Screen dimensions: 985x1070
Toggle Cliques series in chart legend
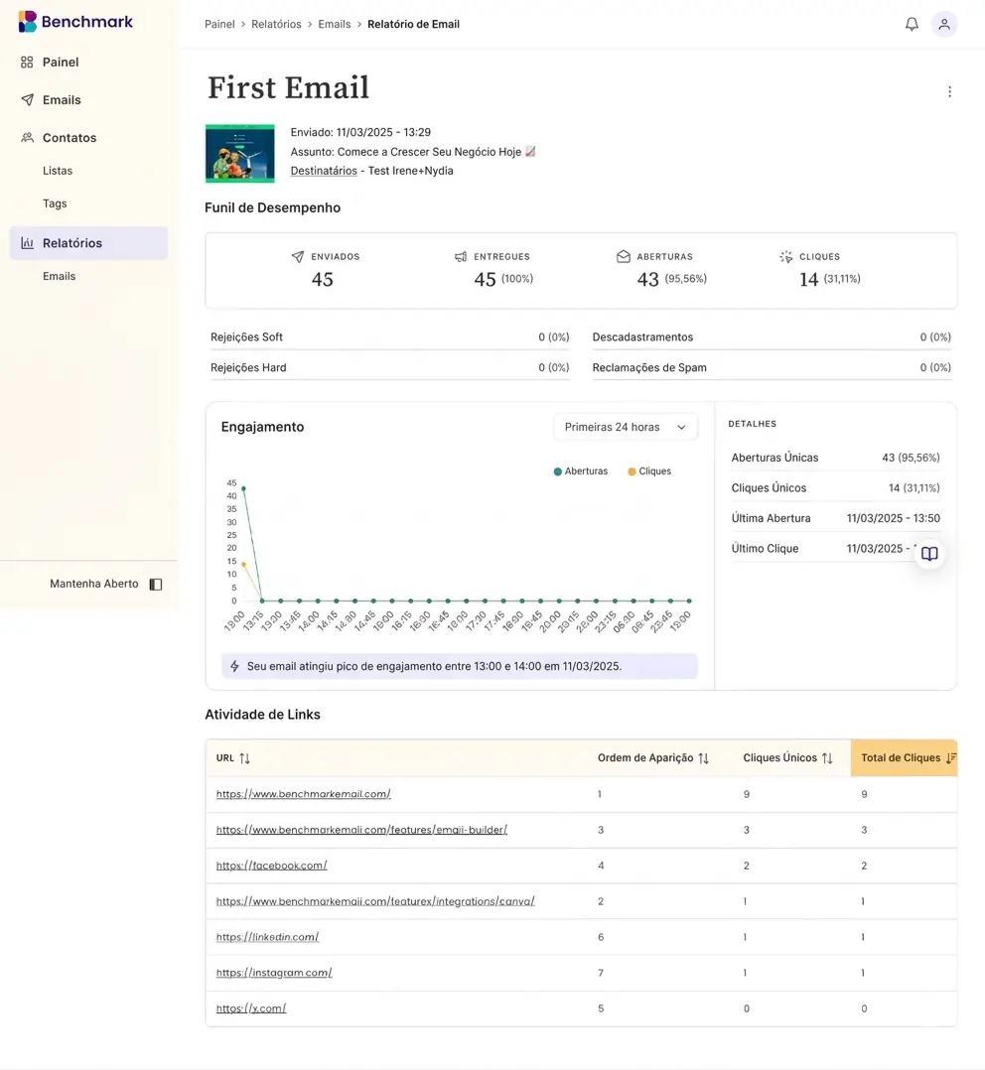click(649, 471)
